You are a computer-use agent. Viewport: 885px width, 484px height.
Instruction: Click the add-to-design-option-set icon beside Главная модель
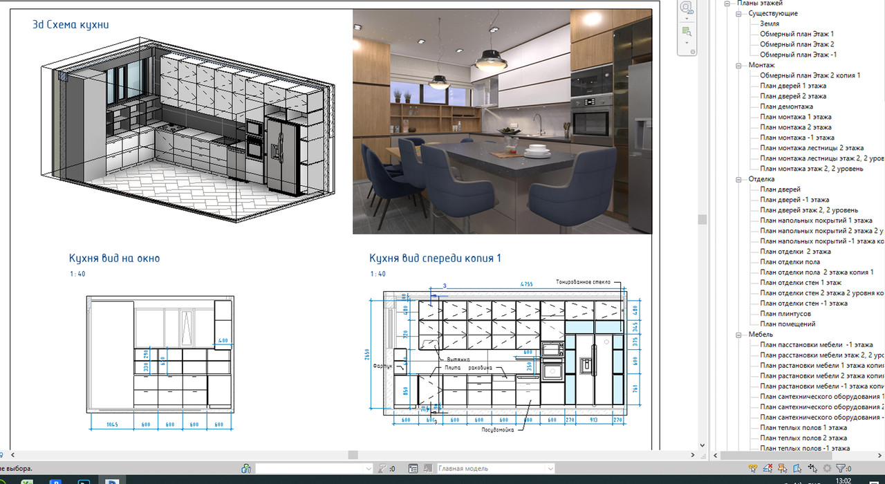(429, 468)
